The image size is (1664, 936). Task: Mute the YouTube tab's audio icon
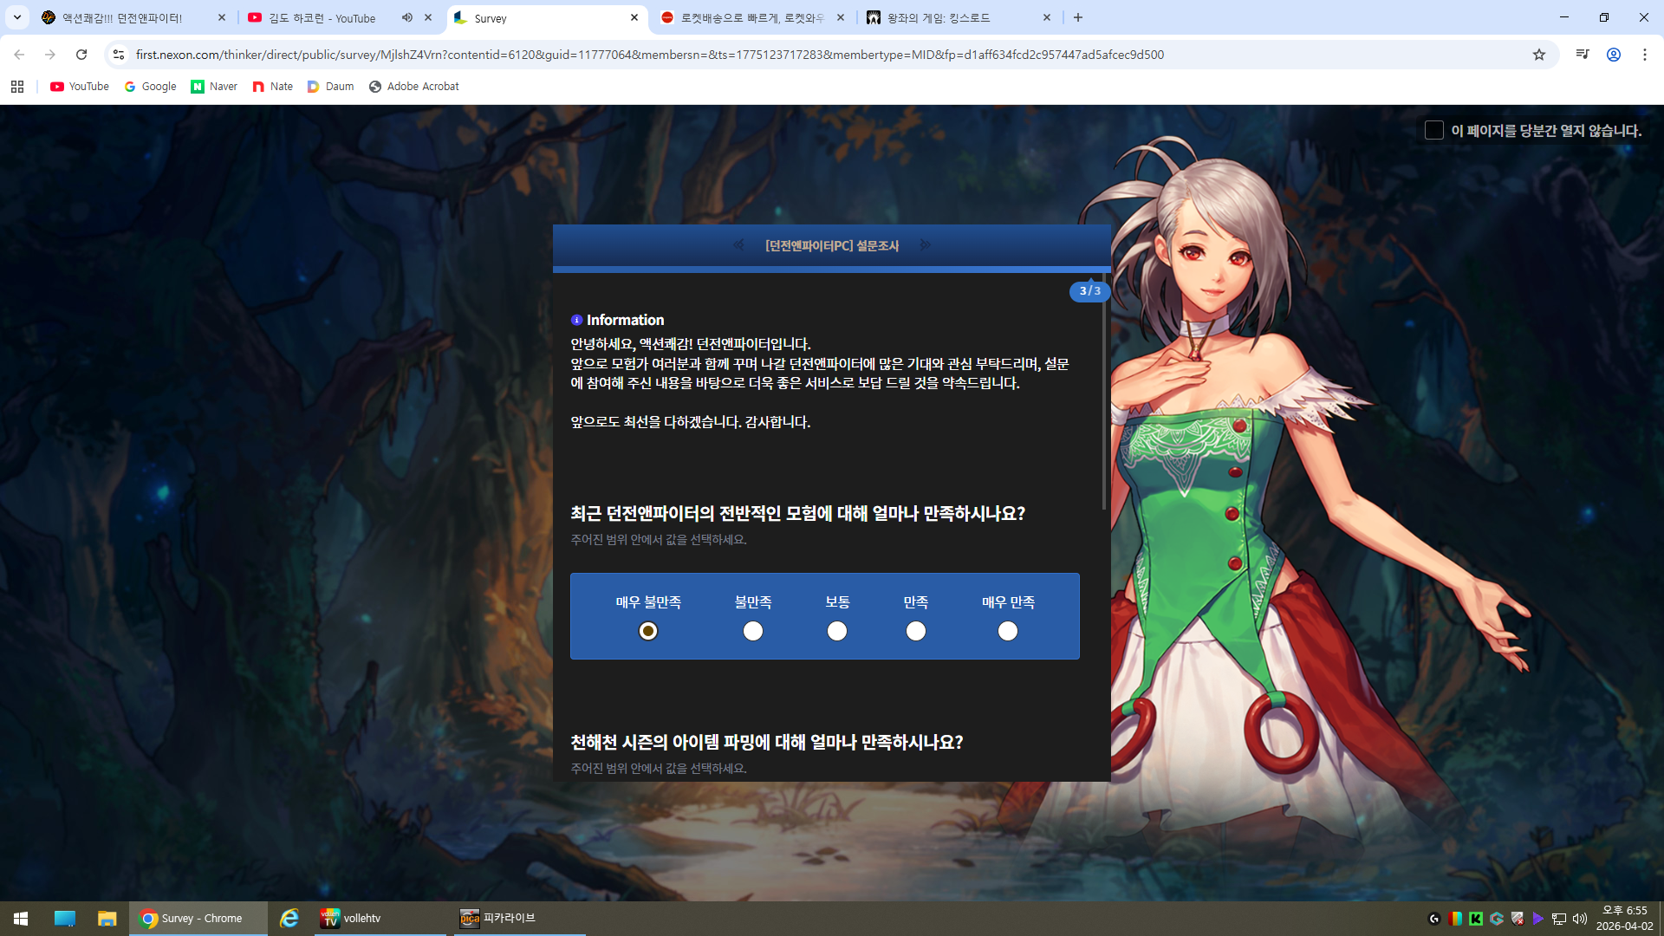407,17
